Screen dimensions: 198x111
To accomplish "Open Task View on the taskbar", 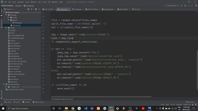I will [60, 108].
